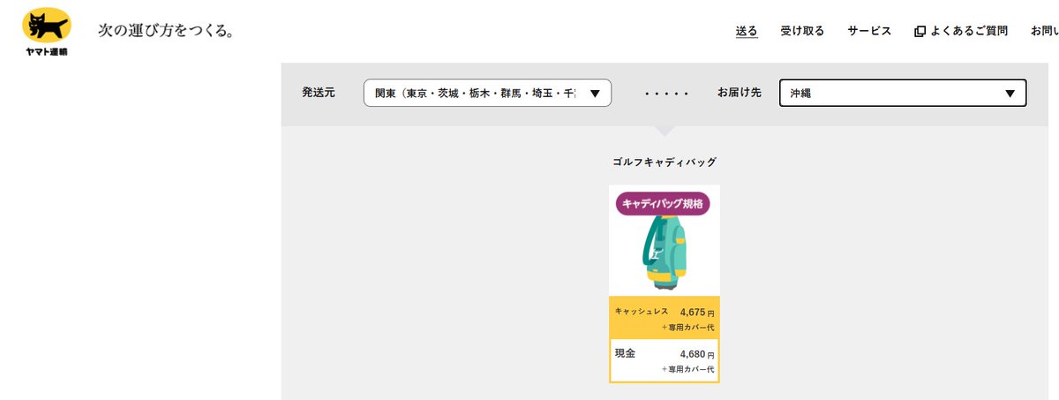This screenshot has height=400, width=1059.
Task: Click the 発送元 label
Action: pyautogui.click(x=319, y=93)
